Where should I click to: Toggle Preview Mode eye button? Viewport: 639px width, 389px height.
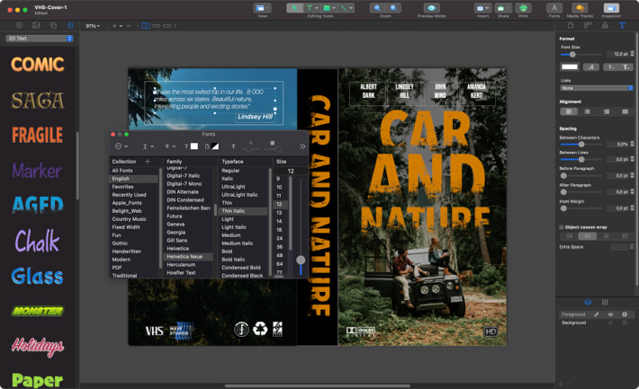(x=431, y=8)
